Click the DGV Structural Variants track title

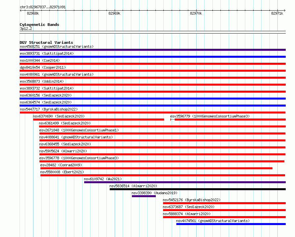[x=46, y=42]
